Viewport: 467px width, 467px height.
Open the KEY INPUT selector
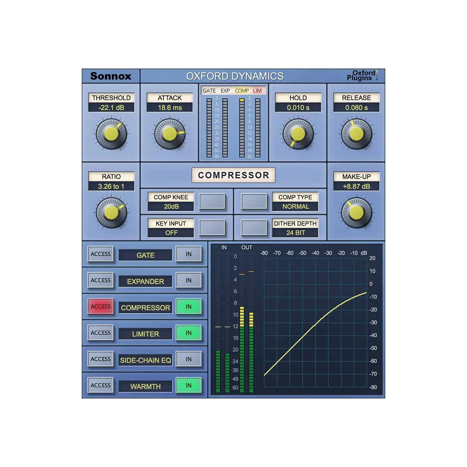point(170,228)
